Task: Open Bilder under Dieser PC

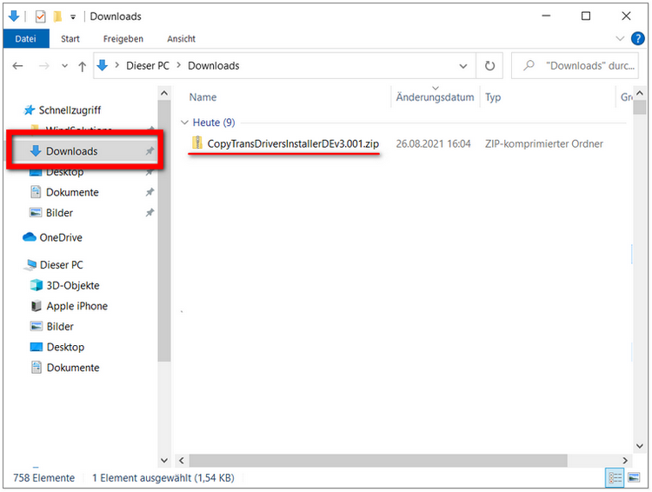Action: coord(60,327)
